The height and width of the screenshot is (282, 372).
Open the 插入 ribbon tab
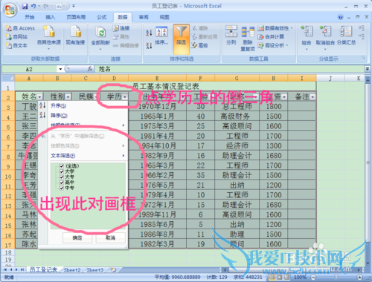(51, 17)
